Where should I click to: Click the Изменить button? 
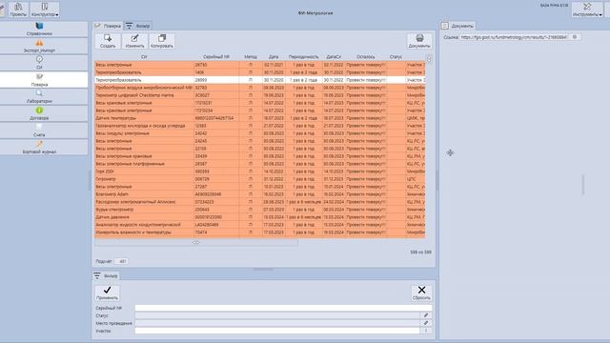tap(134, 41)
